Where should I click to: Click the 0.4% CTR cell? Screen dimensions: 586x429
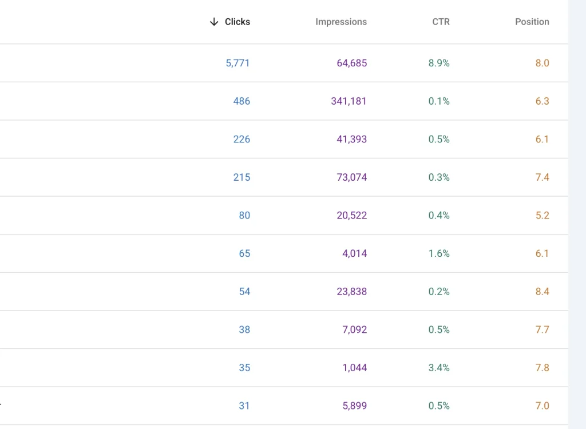pos(439,215)
